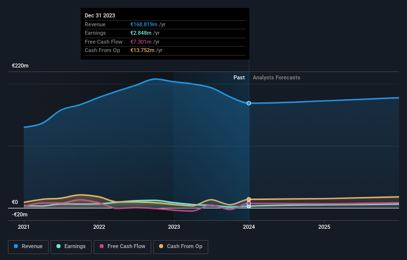Select the 2024 x-axis label
The image size is (407, 260).
pos(249,227)
